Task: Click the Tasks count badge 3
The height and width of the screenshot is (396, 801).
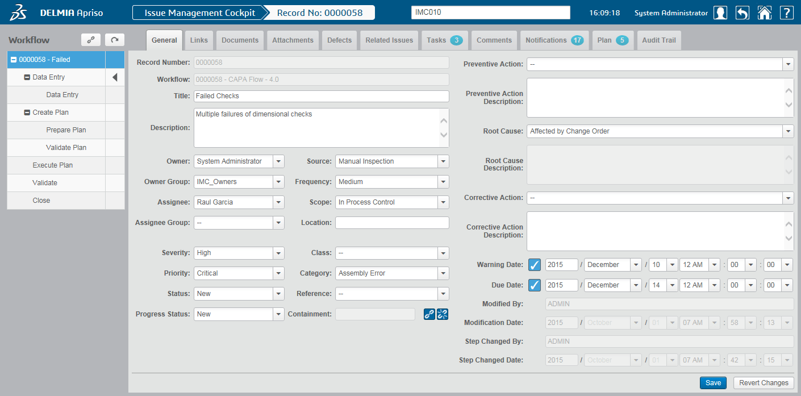Action: point(456,40)
